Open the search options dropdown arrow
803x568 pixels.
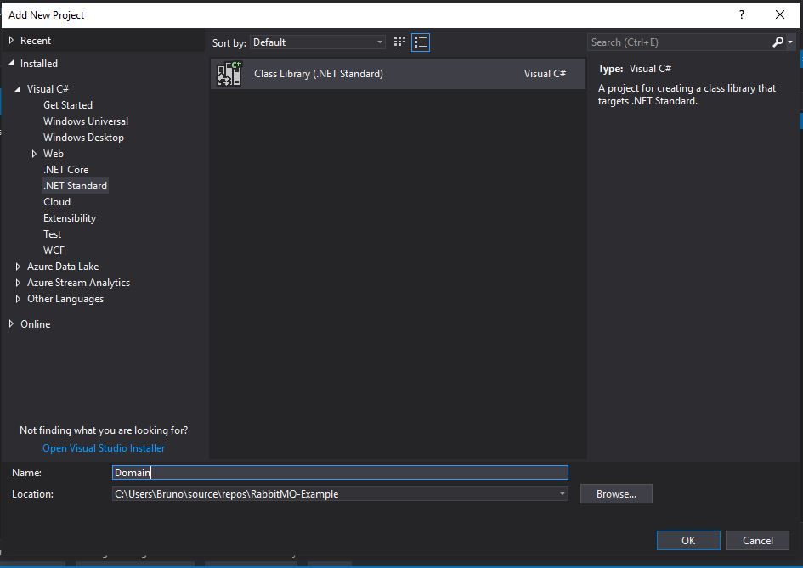click(790, 42)
